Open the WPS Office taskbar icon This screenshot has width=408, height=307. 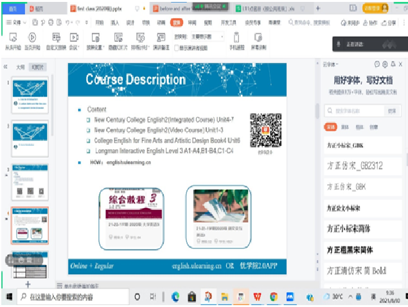(x=258, y=297)
